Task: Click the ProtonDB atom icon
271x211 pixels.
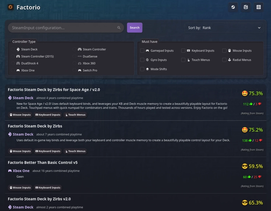Action: pos(258,7)
